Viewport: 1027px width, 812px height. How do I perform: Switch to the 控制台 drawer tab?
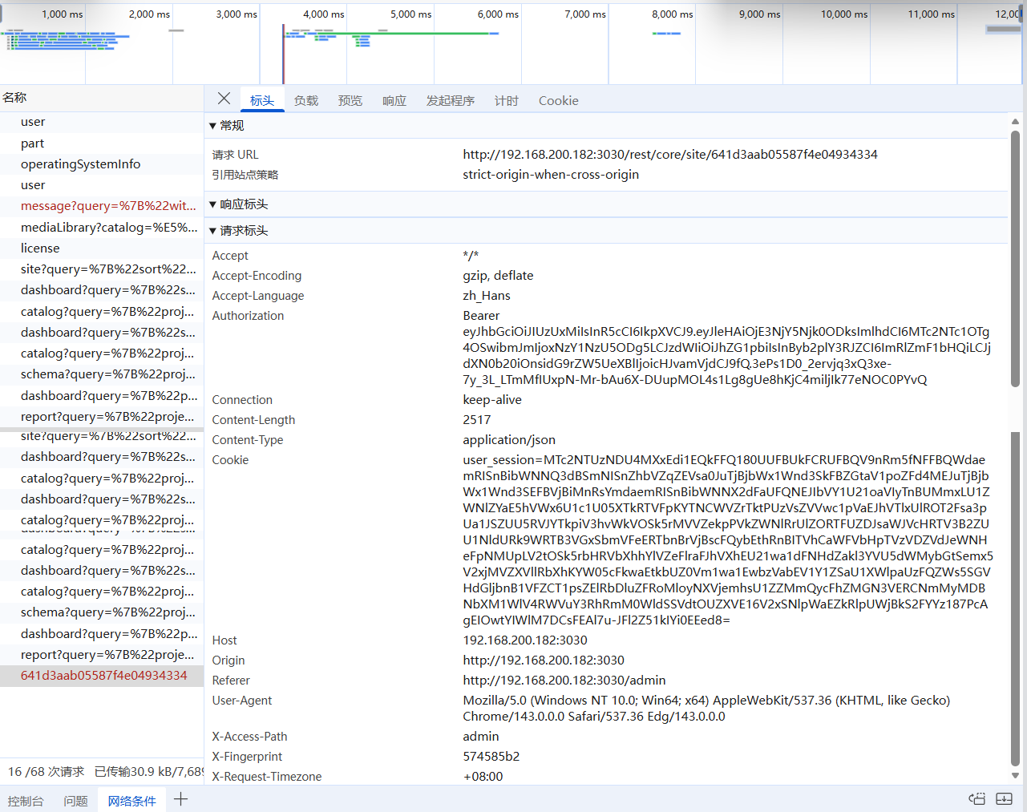[26, 798]
